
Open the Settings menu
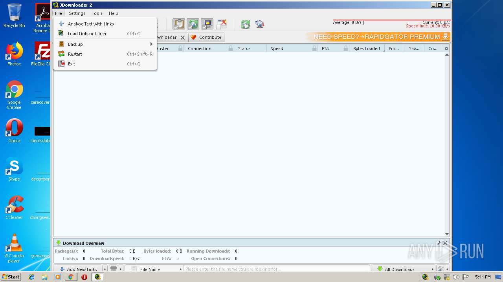point(77,13)
